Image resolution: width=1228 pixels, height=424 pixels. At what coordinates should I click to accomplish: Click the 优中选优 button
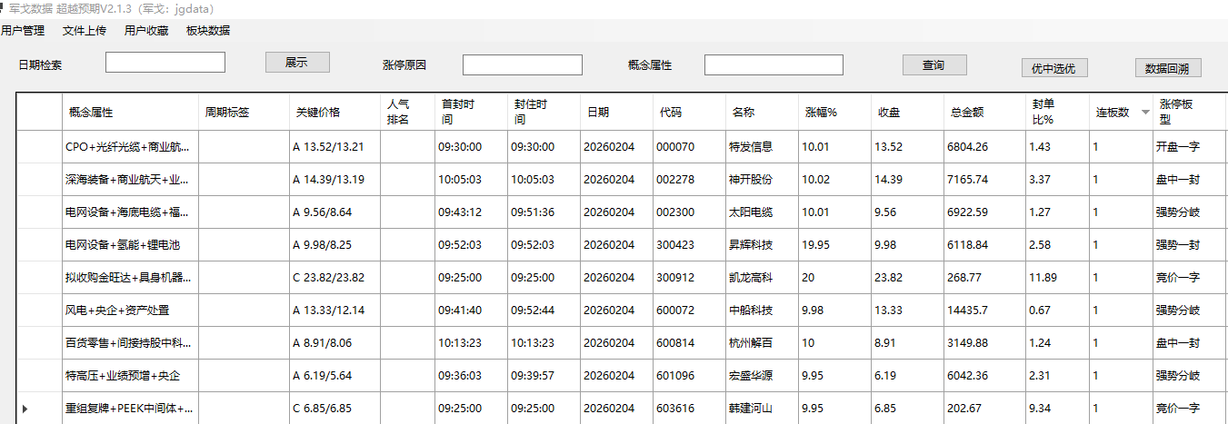pos(1053,68)
